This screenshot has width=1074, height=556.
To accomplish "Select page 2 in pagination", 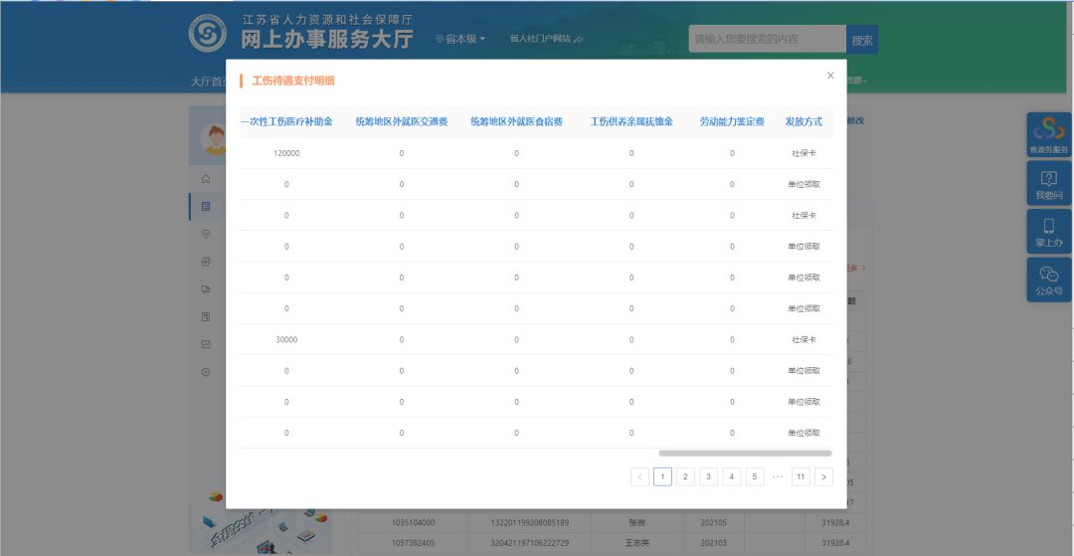I will [685, 476].
